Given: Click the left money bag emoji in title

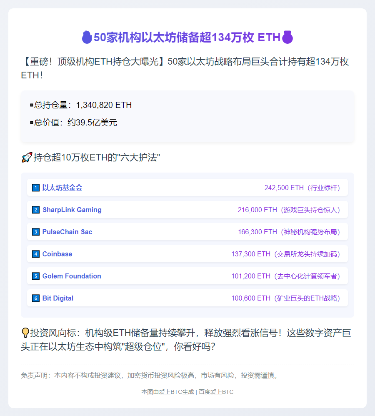Looking at the screenshot, I should (x=87, y=37).
